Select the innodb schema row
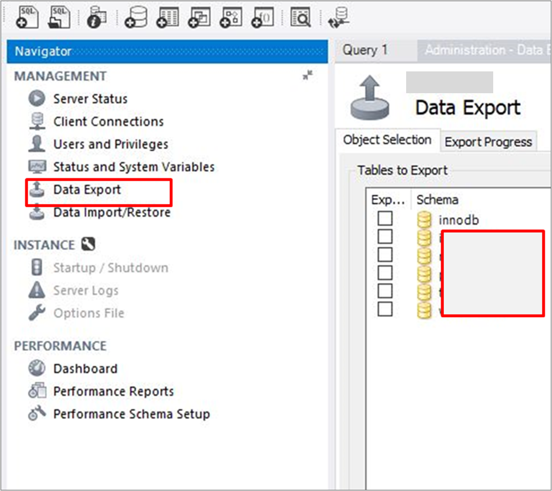Viewport: 552px width, 491px height. (x=459, y=220)
